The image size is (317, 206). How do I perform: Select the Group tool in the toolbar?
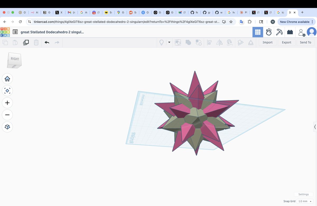pyautogui.click(x=188, y=42)
